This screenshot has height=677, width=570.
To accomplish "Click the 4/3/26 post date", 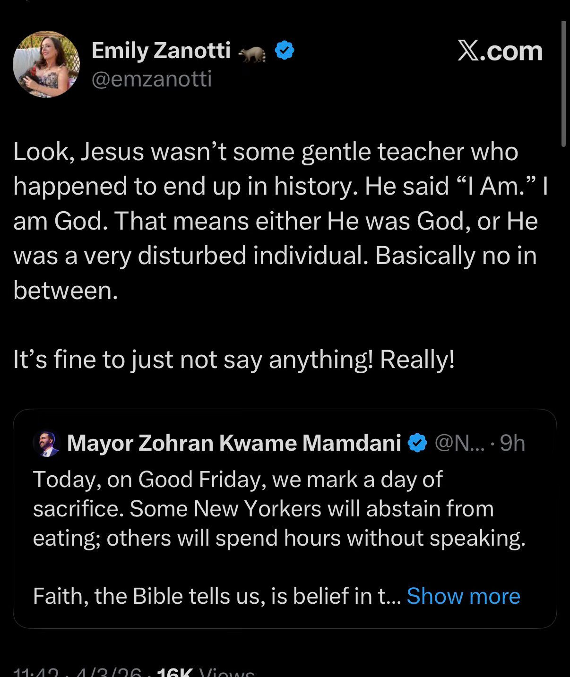I will (x=107, y=673).
